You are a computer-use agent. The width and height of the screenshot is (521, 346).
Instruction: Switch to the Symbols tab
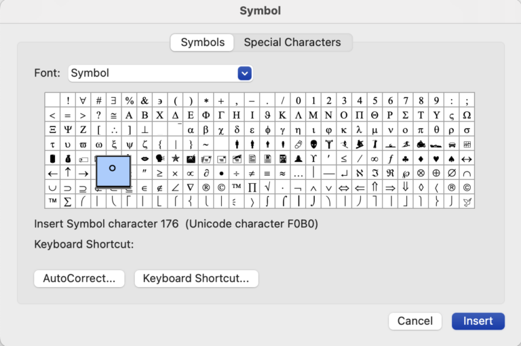coord(202,42)
